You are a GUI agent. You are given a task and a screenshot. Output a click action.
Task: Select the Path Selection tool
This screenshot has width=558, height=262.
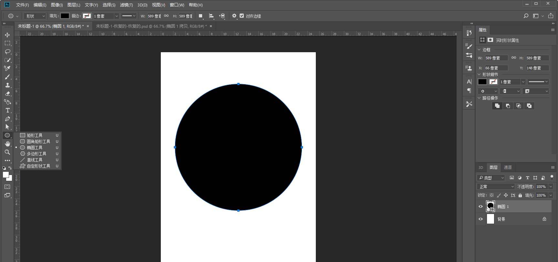pyautogui.click(x=7, y=127)
